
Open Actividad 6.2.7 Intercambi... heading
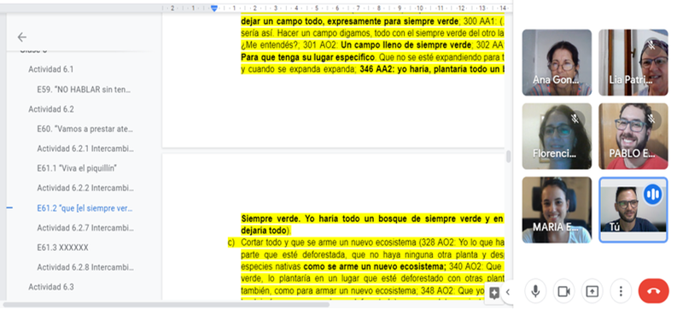pyautogui.click(x=85, y=228)
